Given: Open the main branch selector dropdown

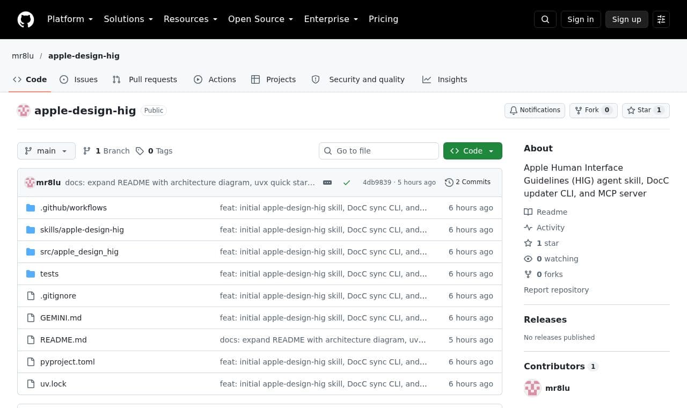Looking at the screenshot, I should pyautogui.click(x=46, y=151).
